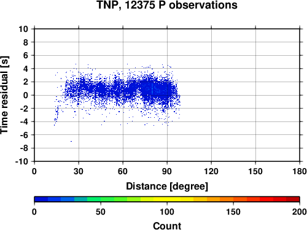Select the dark blue colorbar segment at 0
This screenshot has height=230, width=307.
(x=41, y=199)
